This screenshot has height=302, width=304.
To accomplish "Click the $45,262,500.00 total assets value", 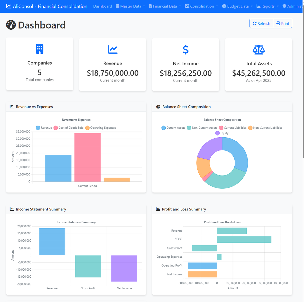I will (259, 73).
